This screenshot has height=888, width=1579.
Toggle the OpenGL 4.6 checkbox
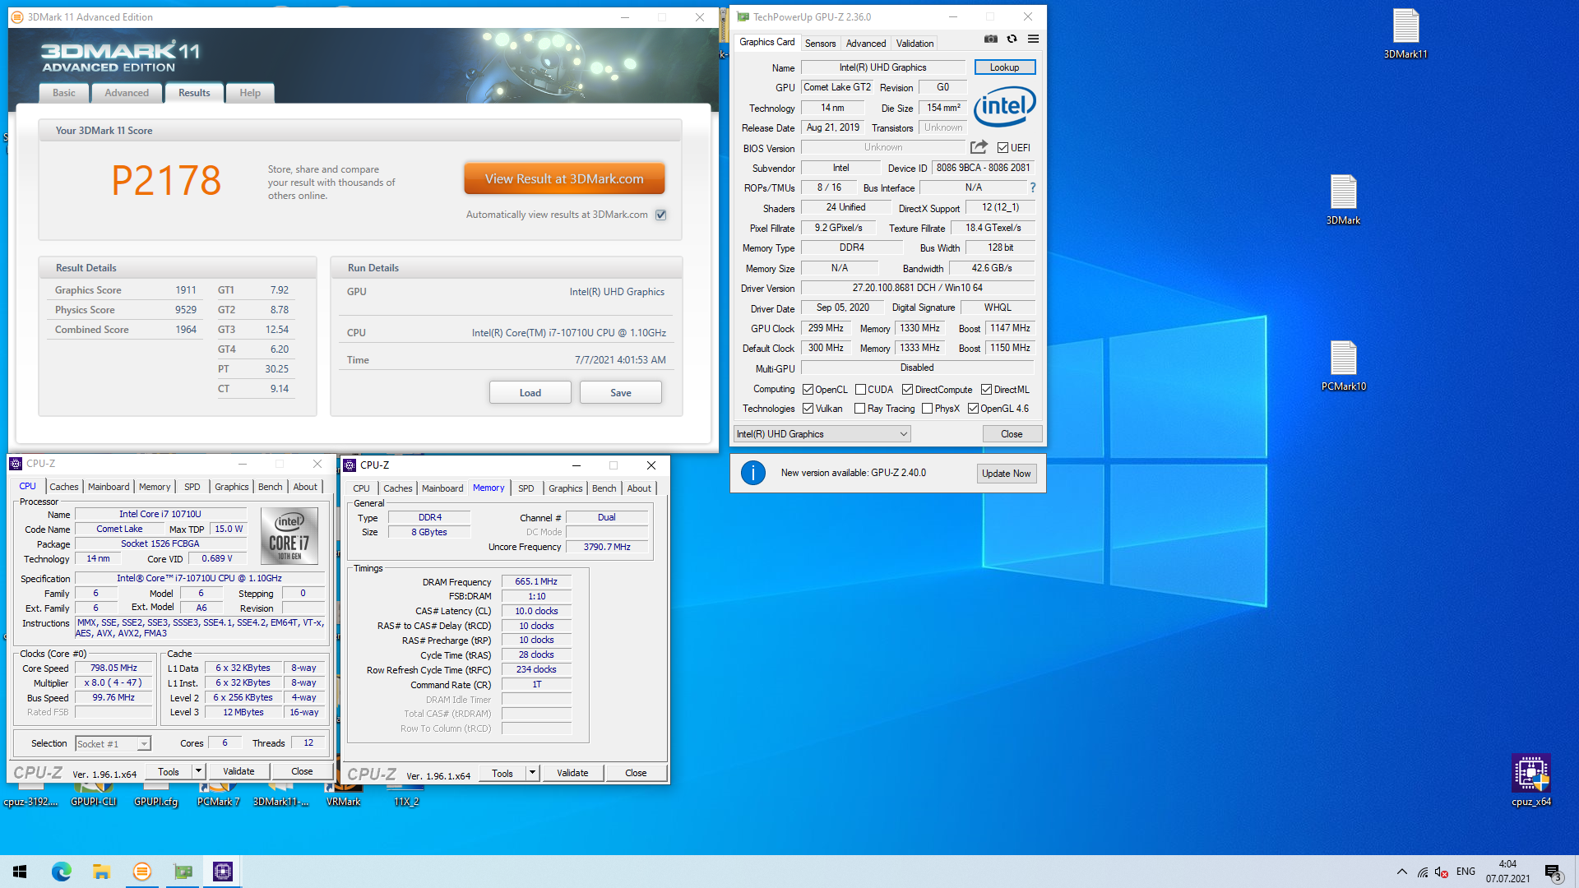pyautogui.click(x=973, y=409)
